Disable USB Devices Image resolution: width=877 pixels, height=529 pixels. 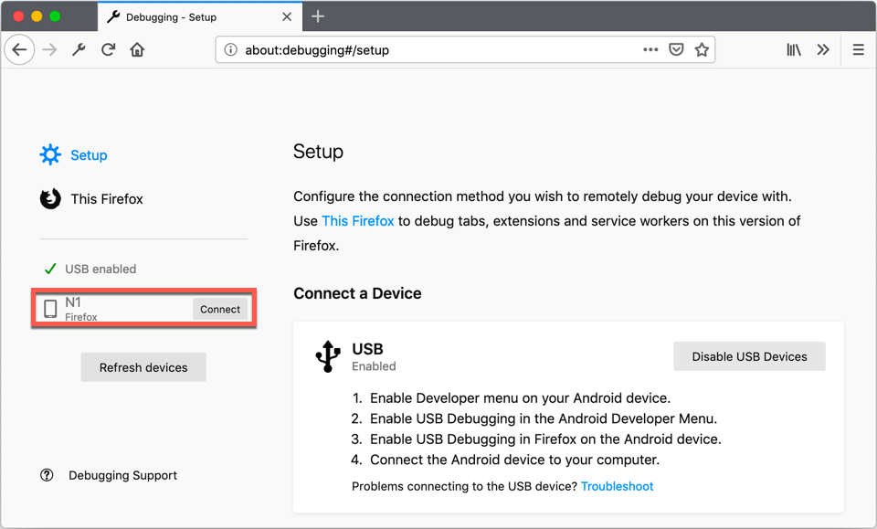tap(749, 356)
